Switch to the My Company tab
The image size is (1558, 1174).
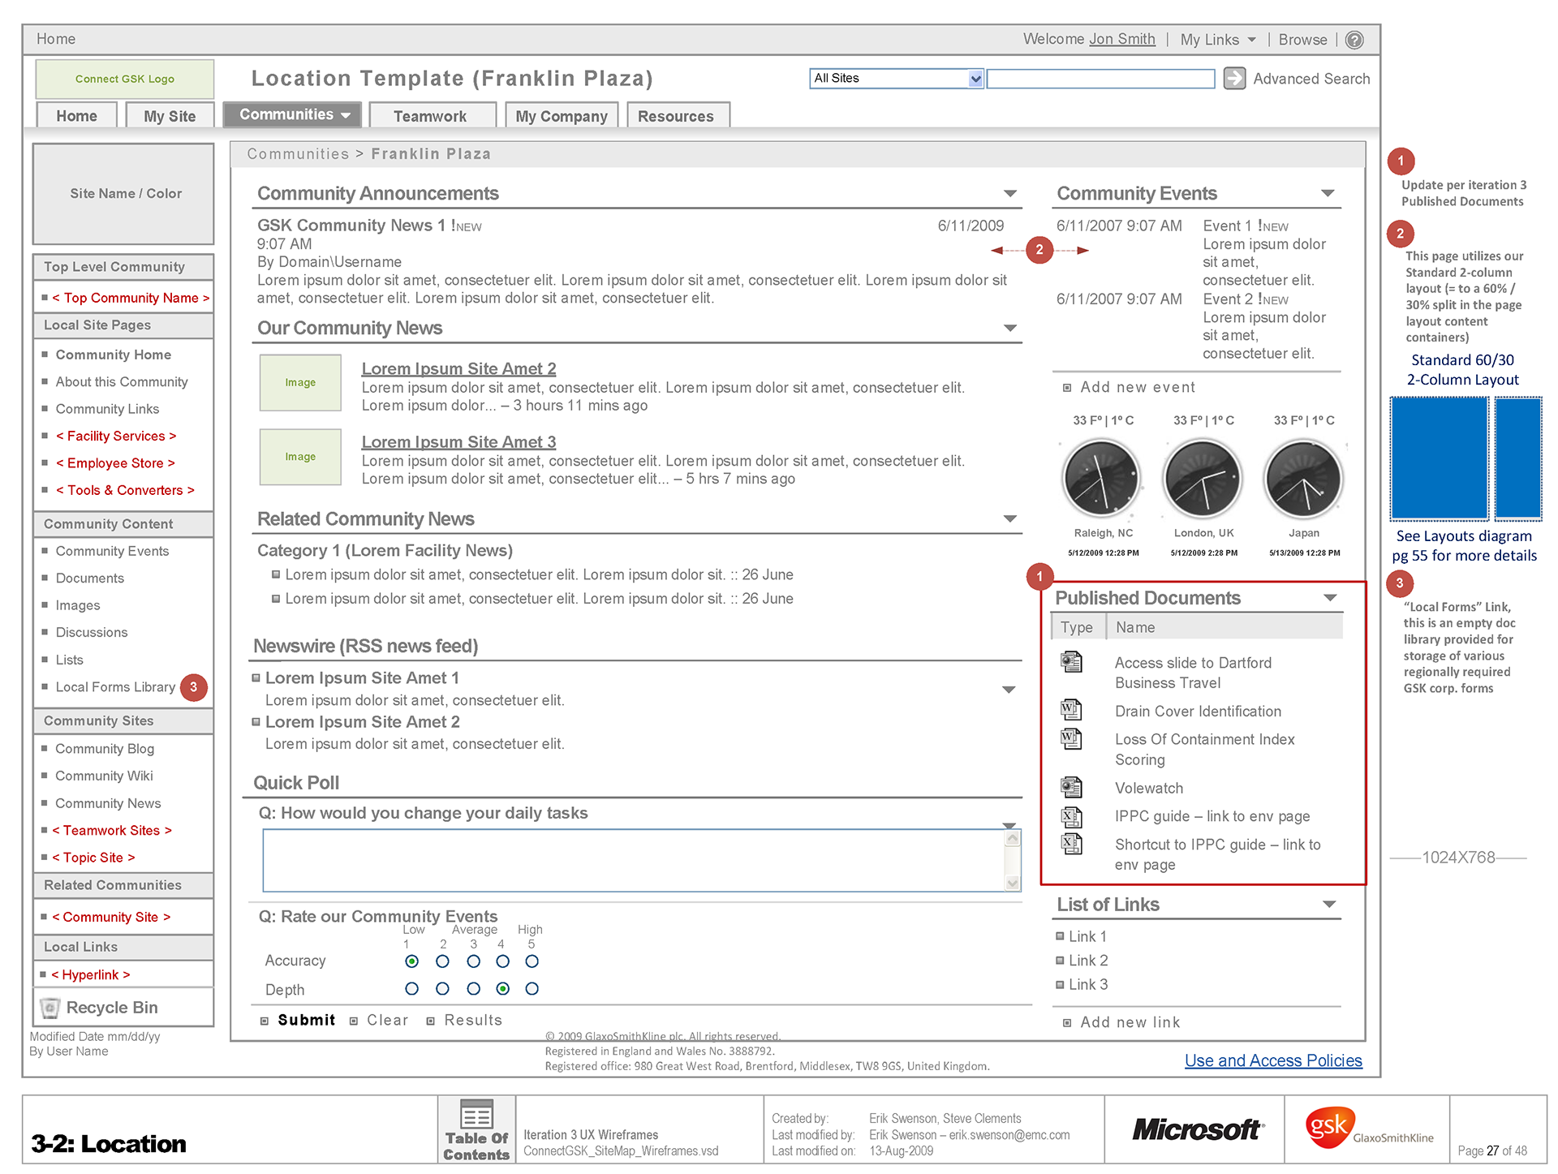pyautogui.click(x=562, y=116)
